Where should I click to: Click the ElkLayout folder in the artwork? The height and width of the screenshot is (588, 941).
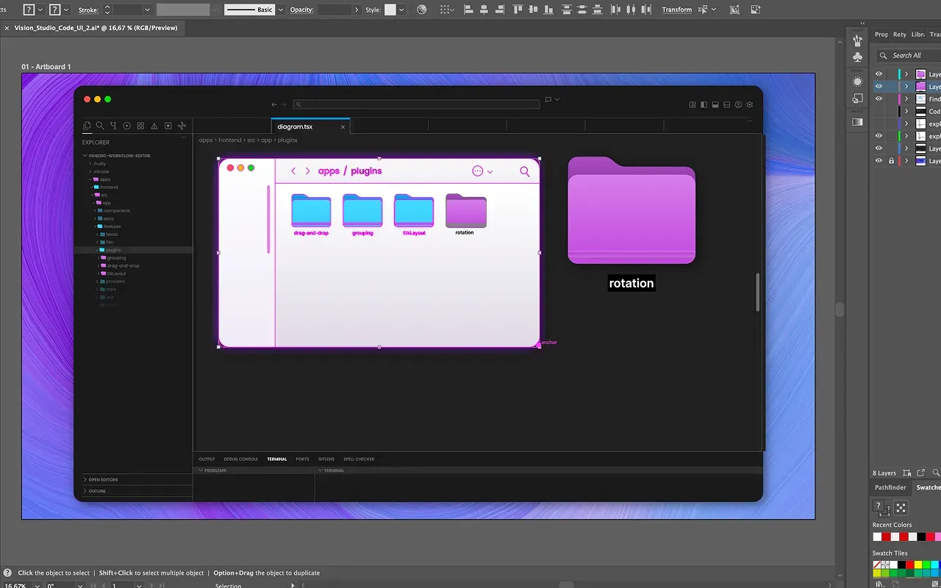tap(414, 210)
